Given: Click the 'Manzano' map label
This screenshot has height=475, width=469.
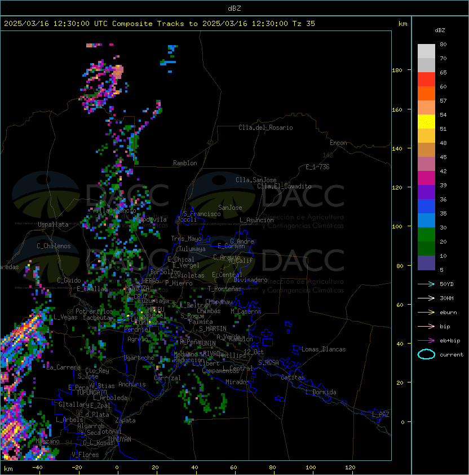Looking at the screenshot, I should point(47,441).
